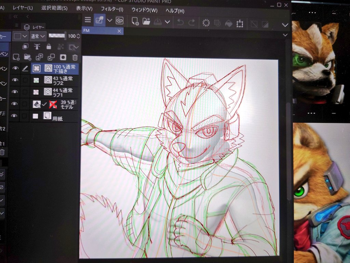Viewport: 350px width, 263px height.
Task: Click the clear outside selection icon
Action: tap(217, 23)
